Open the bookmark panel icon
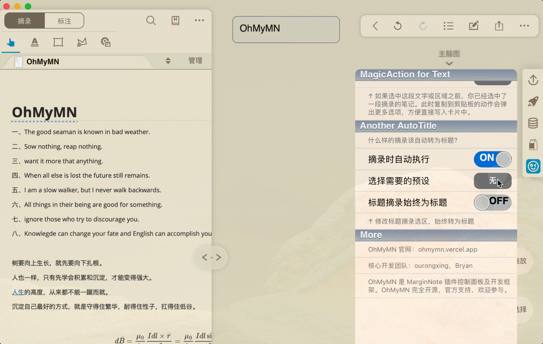Screen dimensions: 543x344 (175, 20)
